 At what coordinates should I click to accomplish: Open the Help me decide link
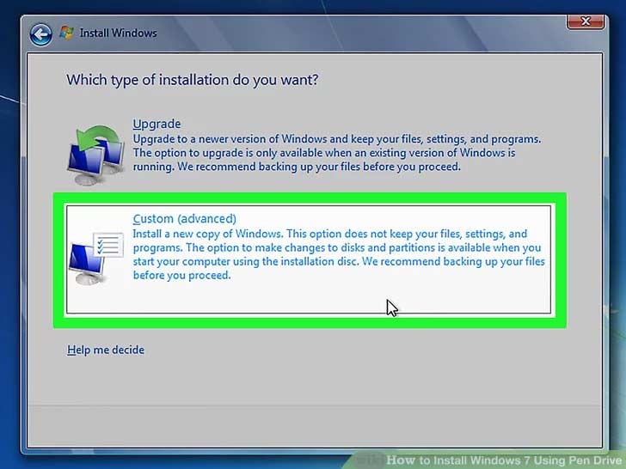pyautogui.click(x=106, y=350)
